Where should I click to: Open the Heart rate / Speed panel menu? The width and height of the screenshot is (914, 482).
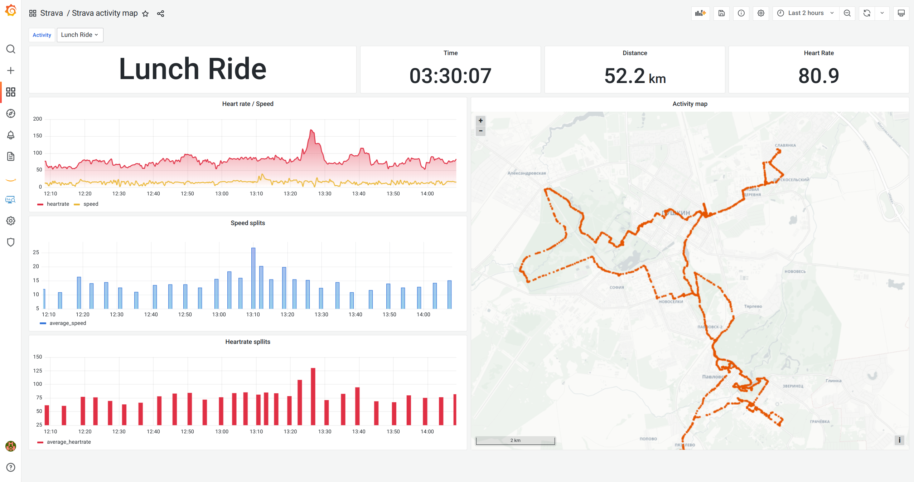click(x=247, y=104)
